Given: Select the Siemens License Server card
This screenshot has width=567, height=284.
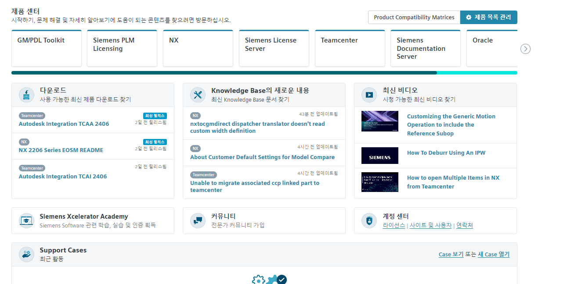Looking at the screenshot, I should pos(274,48).
